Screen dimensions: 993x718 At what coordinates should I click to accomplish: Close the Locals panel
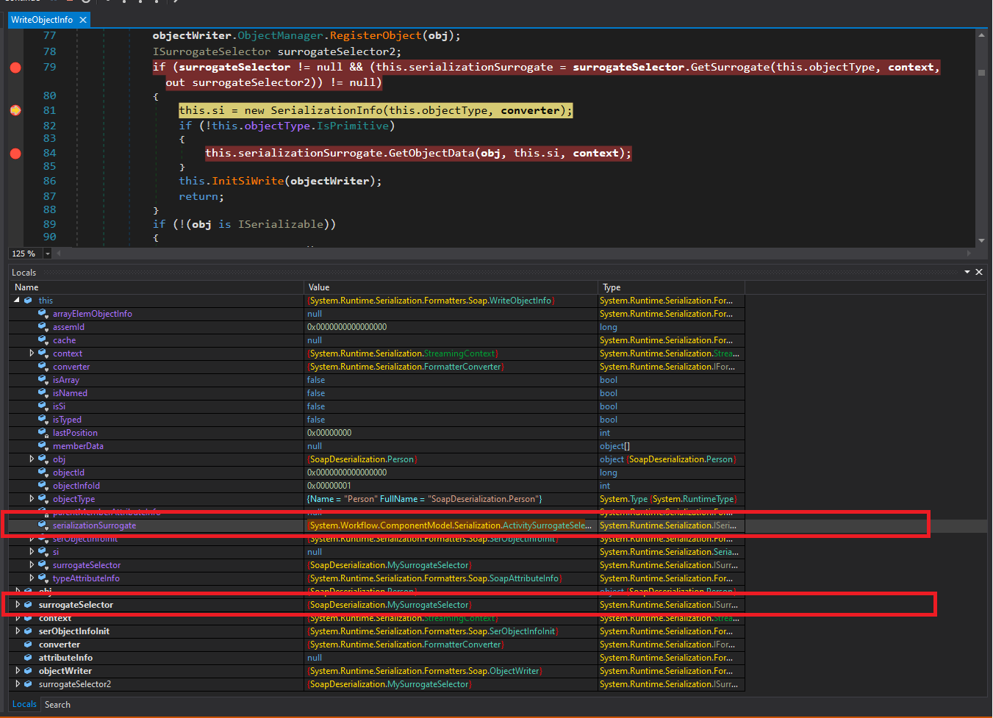tap(979, 272)
